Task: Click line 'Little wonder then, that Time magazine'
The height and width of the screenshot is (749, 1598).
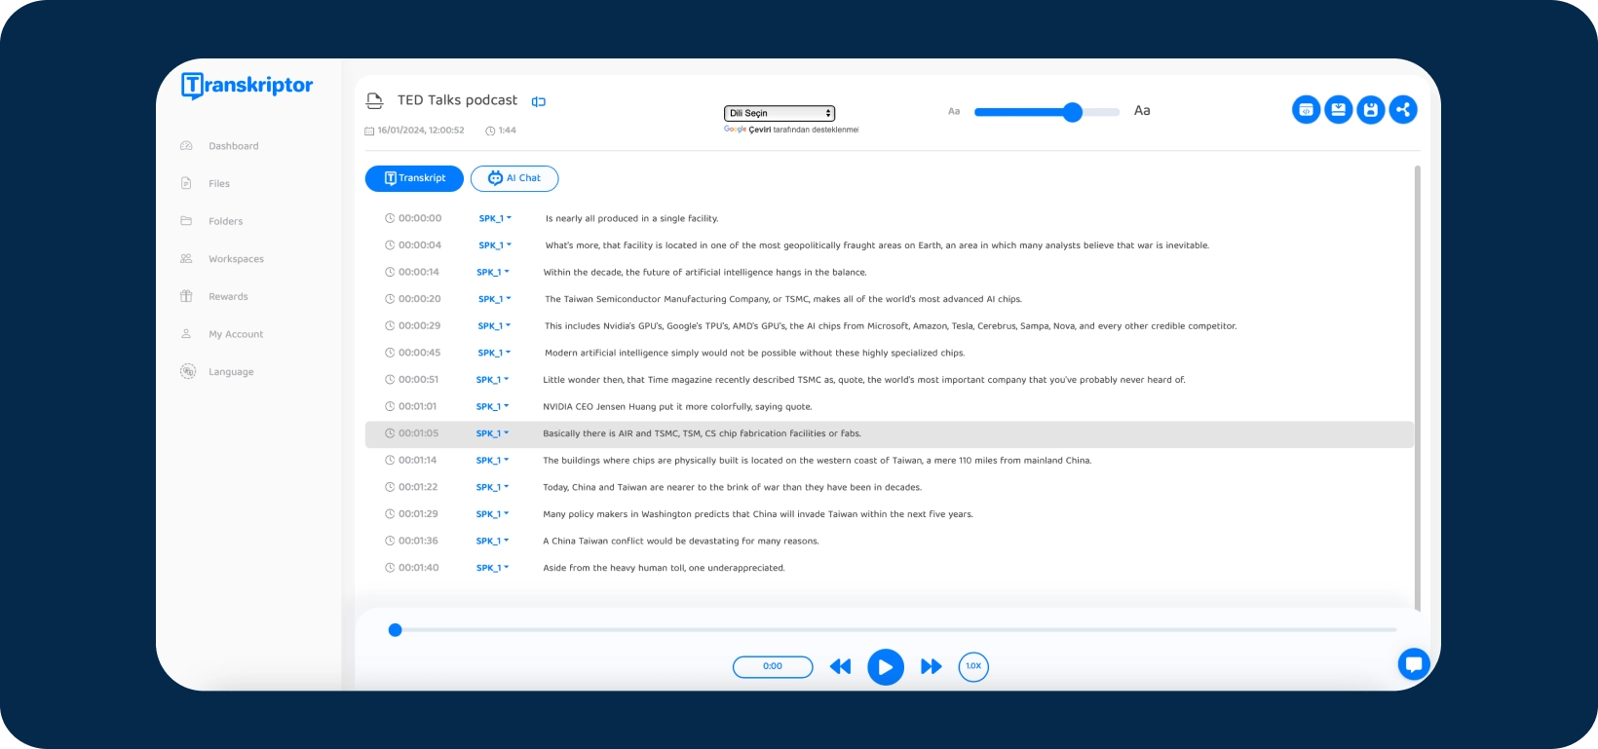Action: pos(864,380)
